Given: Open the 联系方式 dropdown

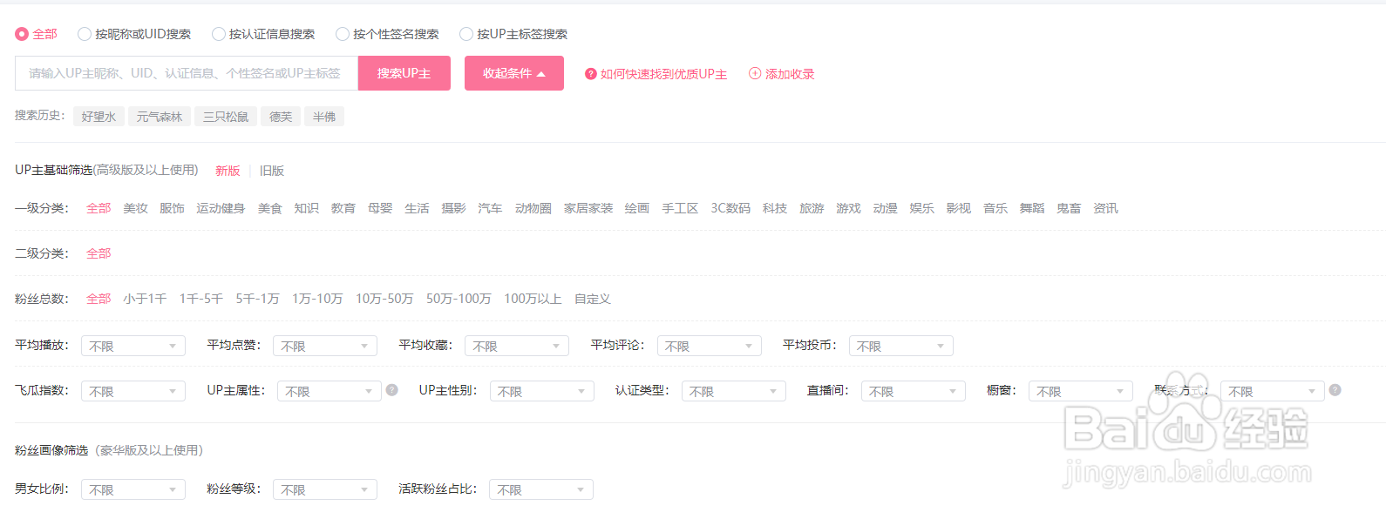Looking at the screenshot, I should tap(1273, 391).
